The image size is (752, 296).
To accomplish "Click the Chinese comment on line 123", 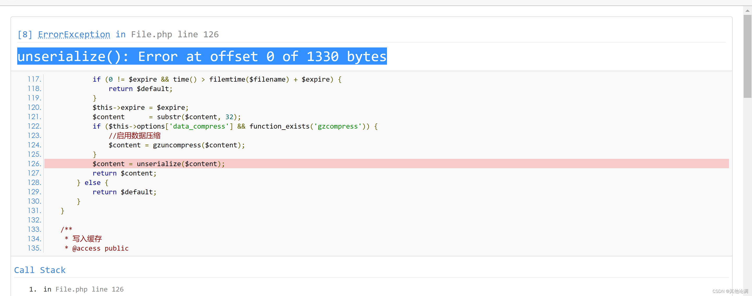I will tap(134, 136).
